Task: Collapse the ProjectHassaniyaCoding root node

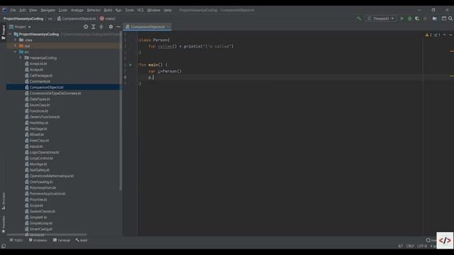Action: click(x=11, y=34)
